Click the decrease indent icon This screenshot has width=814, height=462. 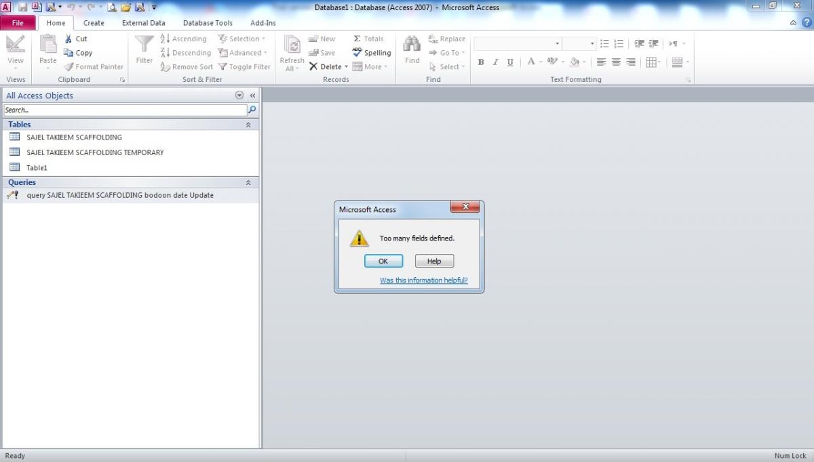[x=639, y=43]
